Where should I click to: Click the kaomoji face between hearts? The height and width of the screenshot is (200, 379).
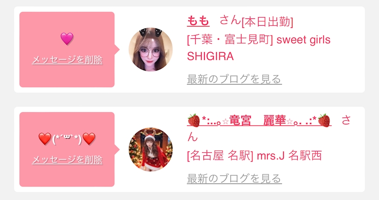(x=67, y=139)
